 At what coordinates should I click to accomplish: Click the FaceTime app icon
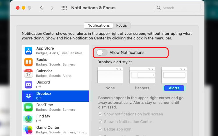(28, 107)
